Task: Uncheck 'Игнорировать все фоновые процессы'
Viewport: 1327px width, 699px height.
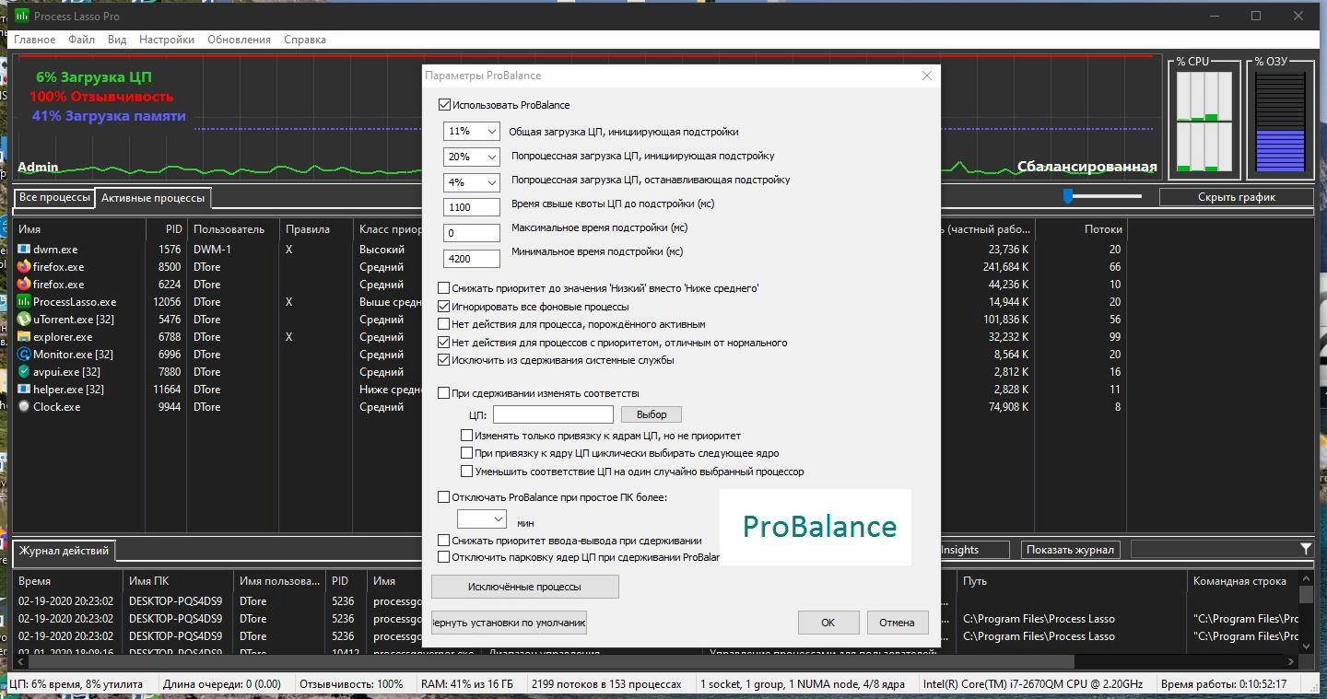Action: tap(444, 306)
